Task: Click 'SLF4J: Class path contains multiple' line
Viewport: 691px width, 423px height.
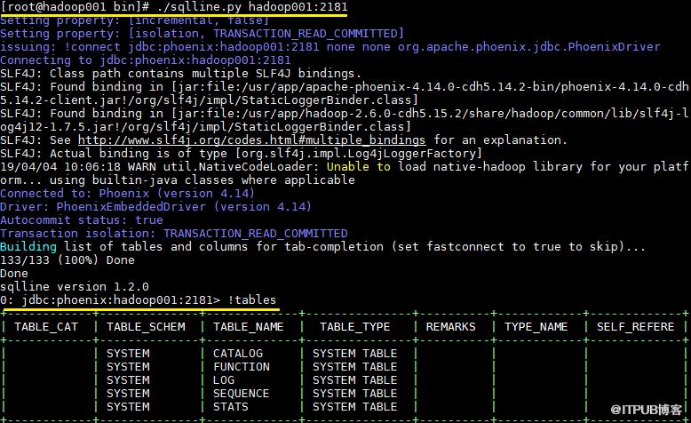Action: point(180,74)
